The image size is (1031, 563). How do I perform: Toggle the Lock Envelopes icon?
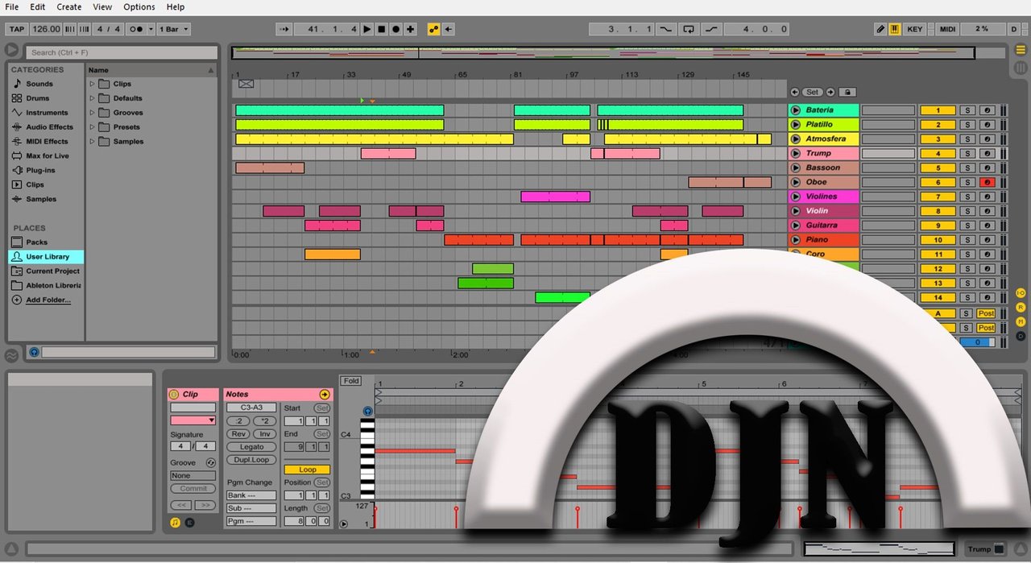click(x=847, y=92)
